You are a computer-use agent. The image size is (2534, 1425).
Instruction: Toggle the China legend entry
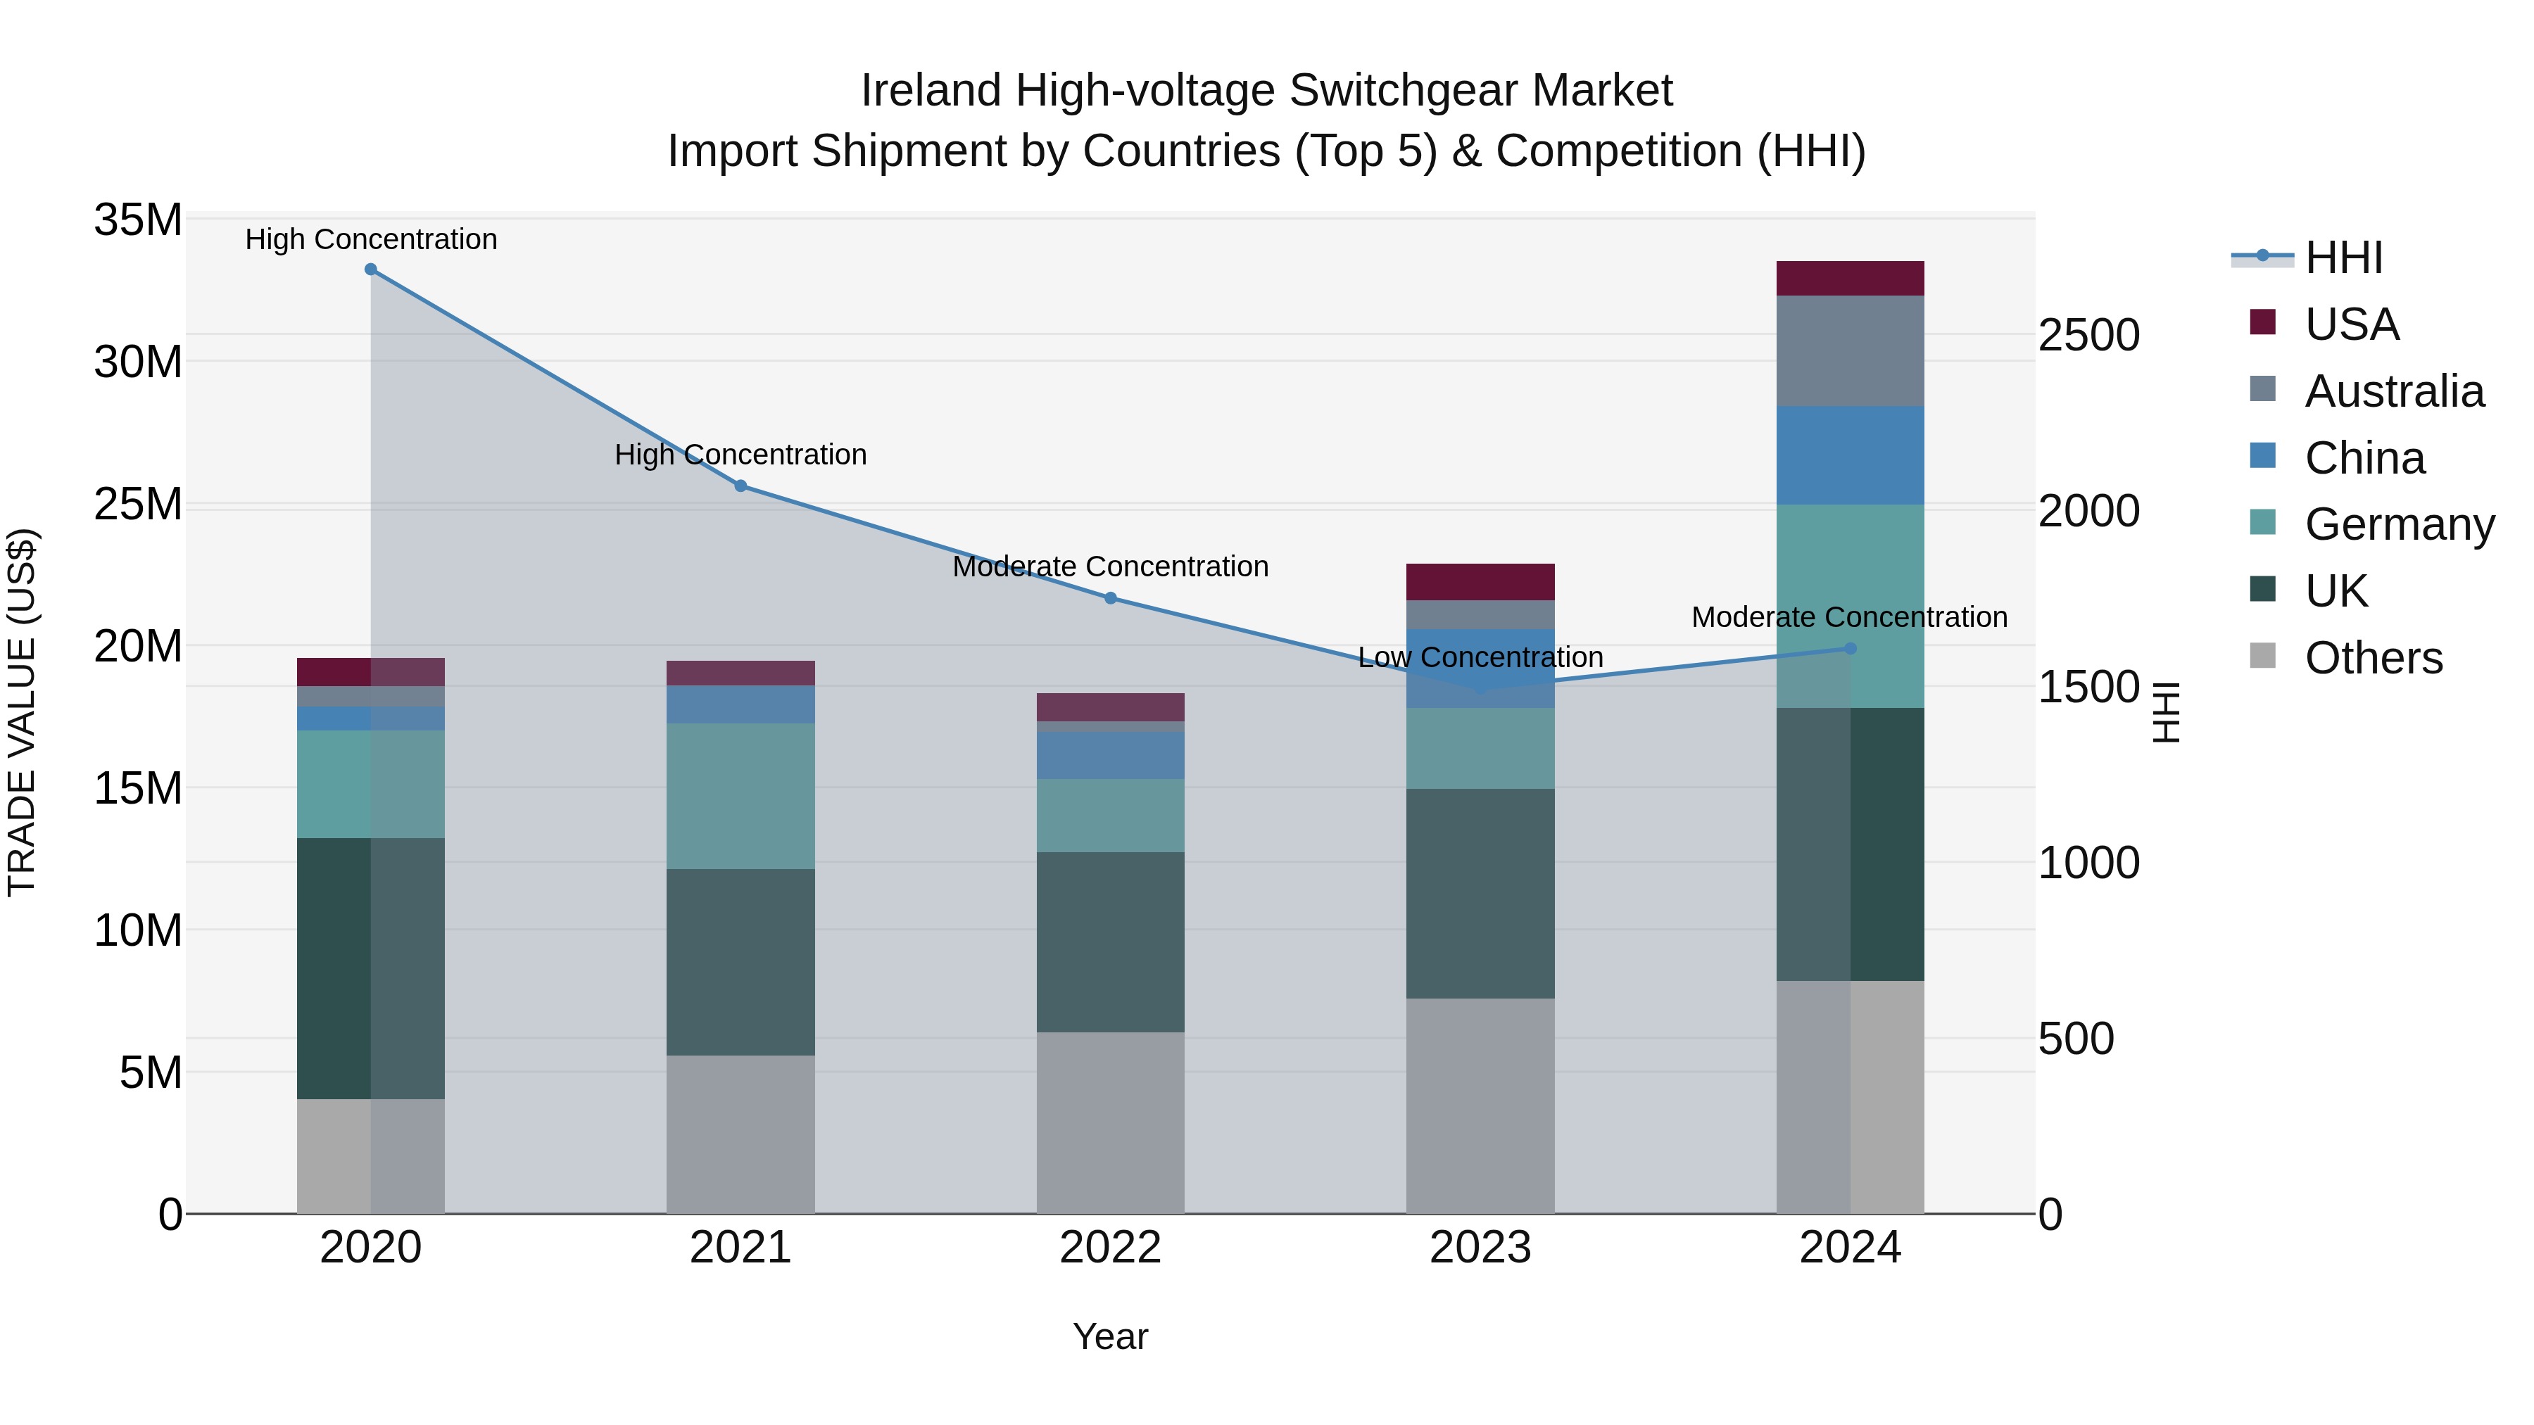pos(2337,458)
